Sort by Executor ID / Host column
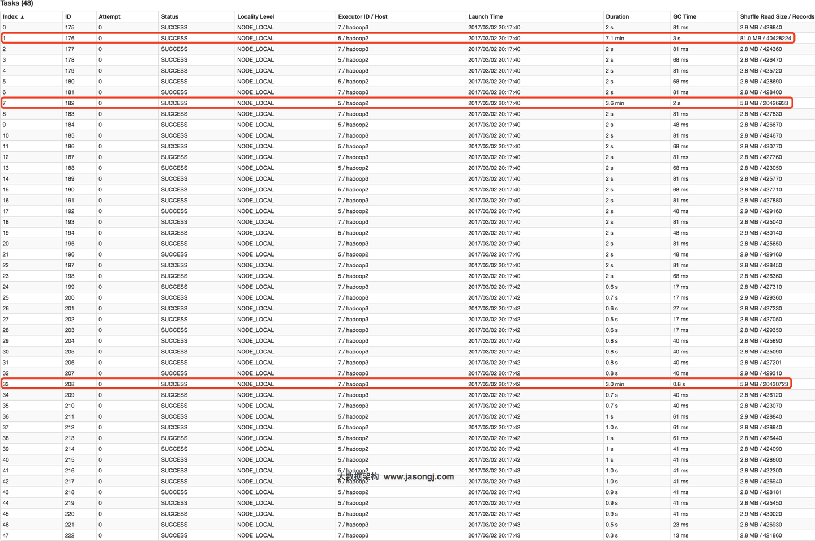815x541 pixels. (x=362, y=16)
